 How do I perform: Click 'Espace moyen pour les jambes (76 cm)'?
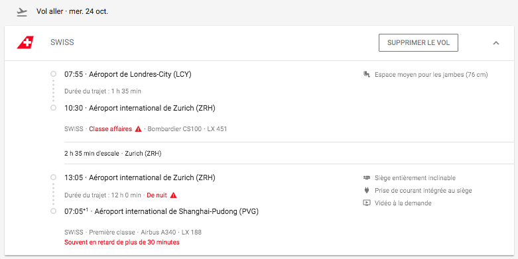(x=431, y=75)
